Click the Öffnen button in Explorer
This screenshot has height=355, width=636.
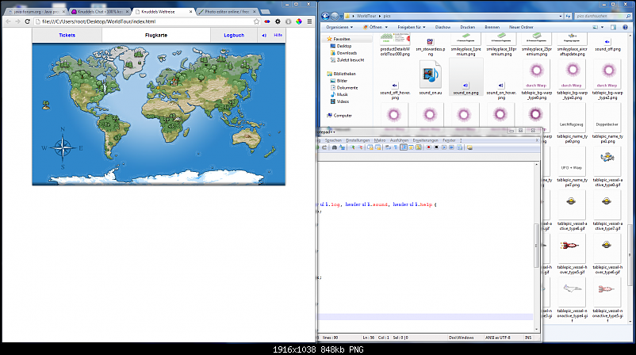tap(373, 27)
